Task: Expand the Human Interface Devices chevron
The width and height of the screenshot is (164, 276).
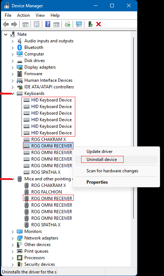Action: [12, 81]
